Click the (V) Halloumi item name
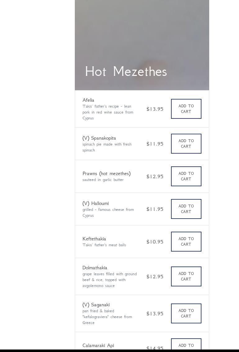Screen dimensions: 239x352 [96, 203]
